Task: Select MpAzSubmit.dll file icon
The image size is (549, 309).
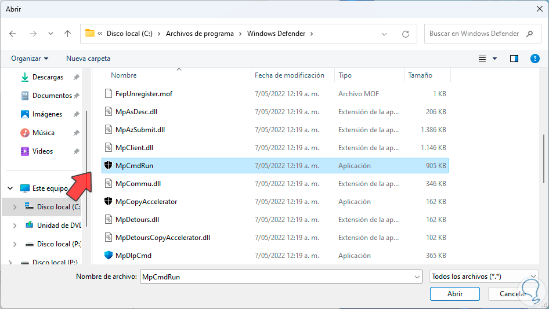Action: 109,129
